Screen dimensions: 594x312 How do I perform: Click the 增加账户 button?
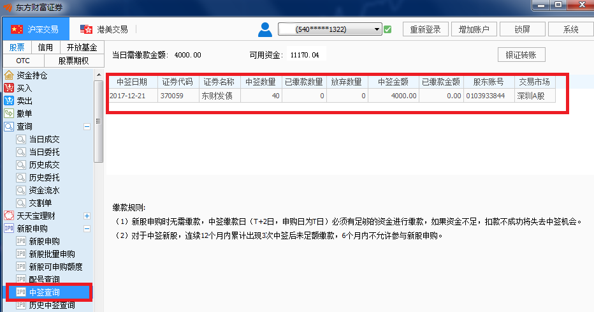474,29
